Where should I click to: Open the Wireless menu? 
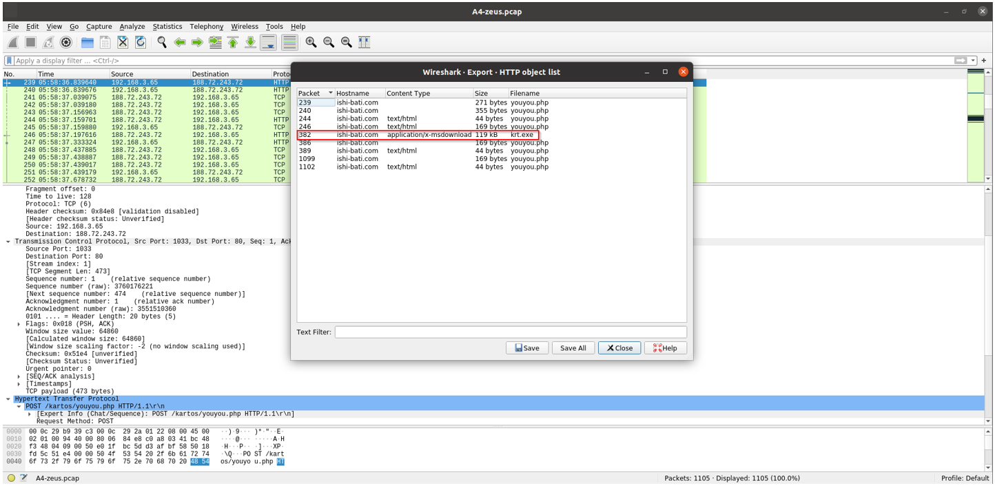pyautogui.click(x=245, y=27)
